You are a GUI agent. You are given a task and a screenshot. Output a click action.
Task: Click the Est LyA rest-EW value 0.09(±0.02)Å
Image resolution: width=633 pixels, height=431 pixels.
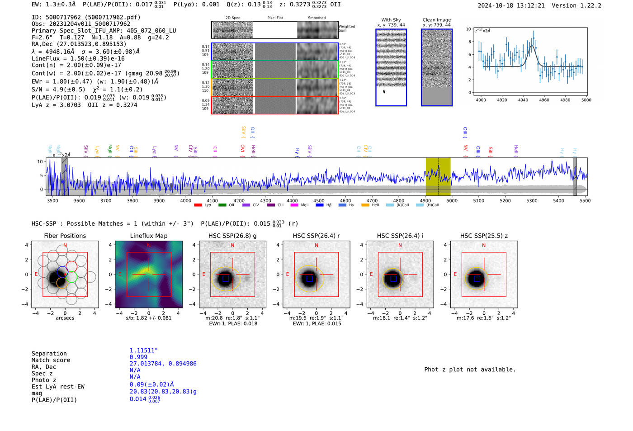click(152, 384)
